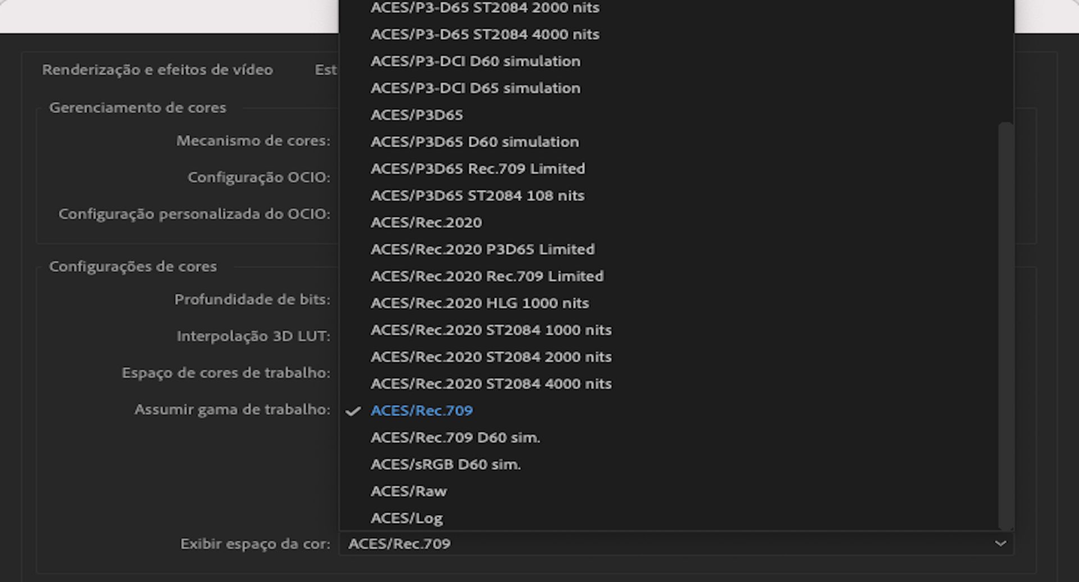Choose ACES/P3-DCI D65 simulation
Image resolution: width=1079 pixels, height=582 pixels.
tap(475, 88)
